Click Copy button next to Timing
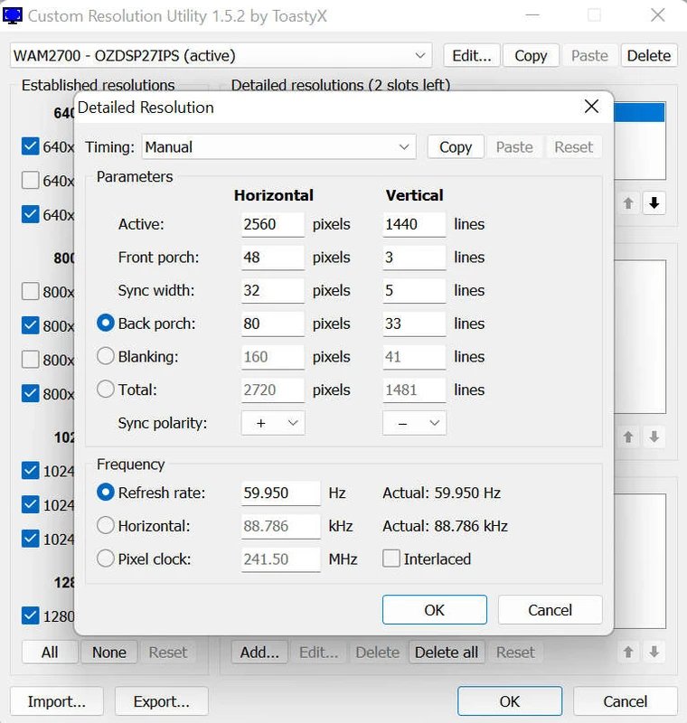The image size is (687, 723). point(456,146)
